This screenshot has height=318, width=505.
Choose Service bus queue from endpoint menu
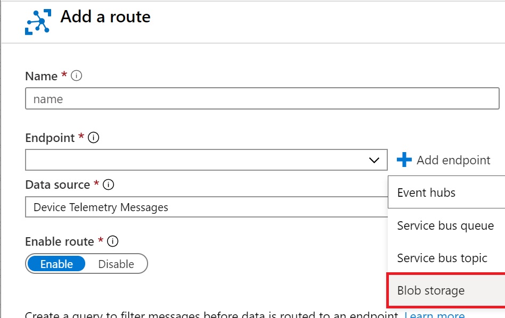(x=446, y=225)
